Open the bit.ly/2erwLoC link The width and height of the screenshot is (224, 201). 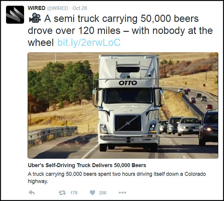[89, 43]
